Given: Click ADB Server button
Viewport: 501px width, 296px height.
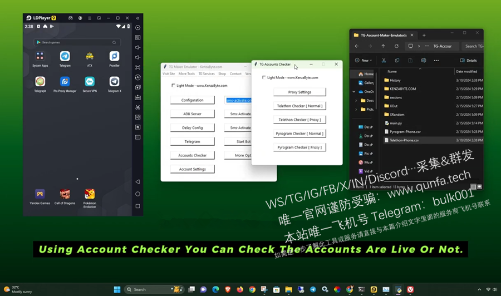Looking at the screenshot, I should coord(193,114).
